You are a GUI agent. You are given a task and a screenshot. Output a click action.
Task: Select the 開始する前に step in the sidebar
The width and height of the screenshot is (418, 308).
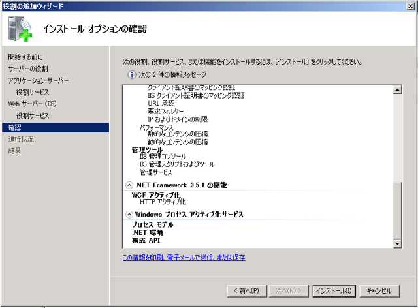point(25,57)
